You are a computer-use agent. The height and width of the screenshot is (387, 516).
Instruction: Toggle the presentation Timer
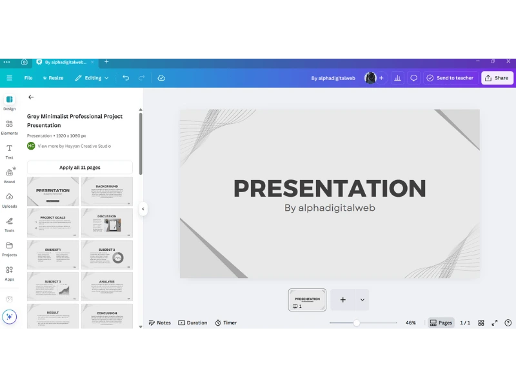click(226, 322)
